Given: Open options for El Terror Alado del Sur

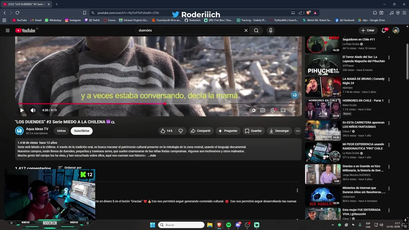Looking at the screenshot, I should coord(389,57).
